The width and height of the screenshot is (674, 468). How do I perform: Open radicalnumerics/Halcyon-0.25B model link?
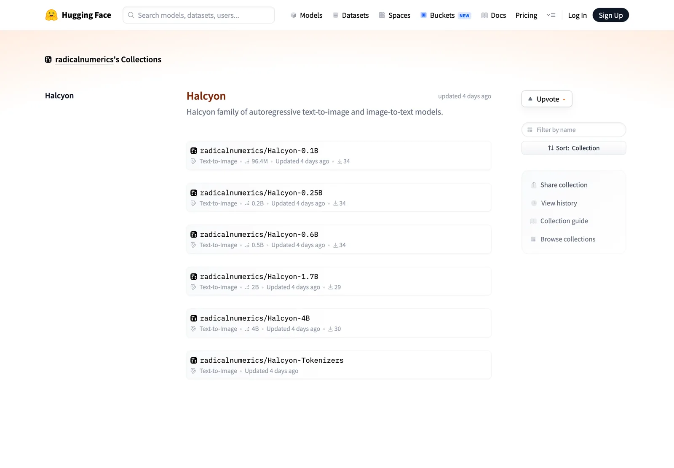tap(261, 193)
